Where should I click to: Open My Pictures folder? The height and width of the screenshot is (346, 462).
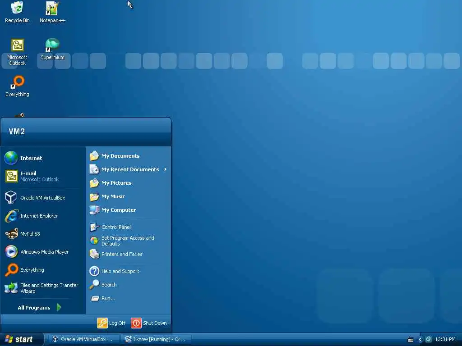pyautogui.click(x=129, y=183)
